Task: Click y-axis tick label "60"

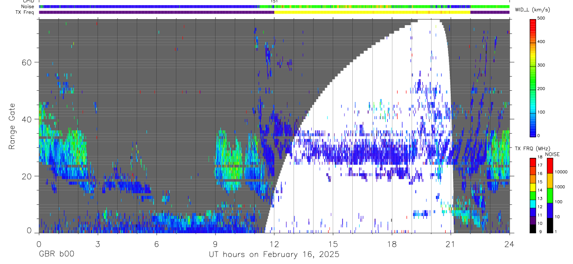Action: (x=28, y=62)
